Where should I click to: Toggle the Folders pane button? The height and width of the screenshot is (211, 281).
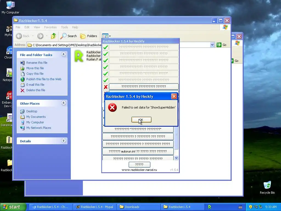tap(89, 36)
